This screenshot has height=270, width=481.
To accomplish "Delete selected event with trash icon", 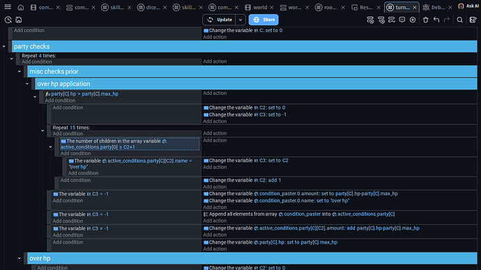I will click(425, 20).
